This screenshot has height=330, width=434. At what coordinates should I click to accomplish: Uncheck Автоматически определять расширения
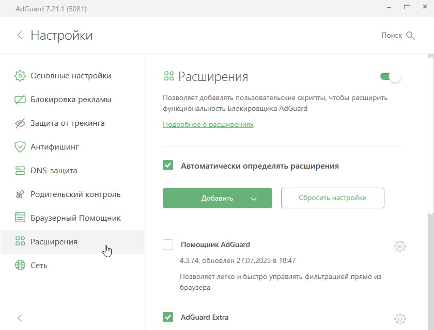pos(168,165)
